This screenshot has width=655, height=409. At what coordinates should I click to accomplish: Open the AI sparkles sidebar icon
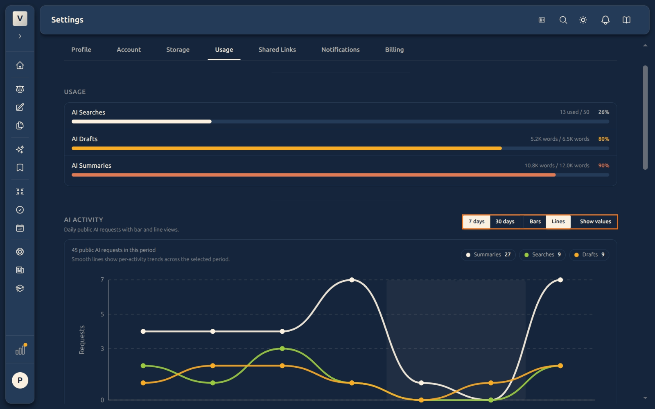click(20, 149)
